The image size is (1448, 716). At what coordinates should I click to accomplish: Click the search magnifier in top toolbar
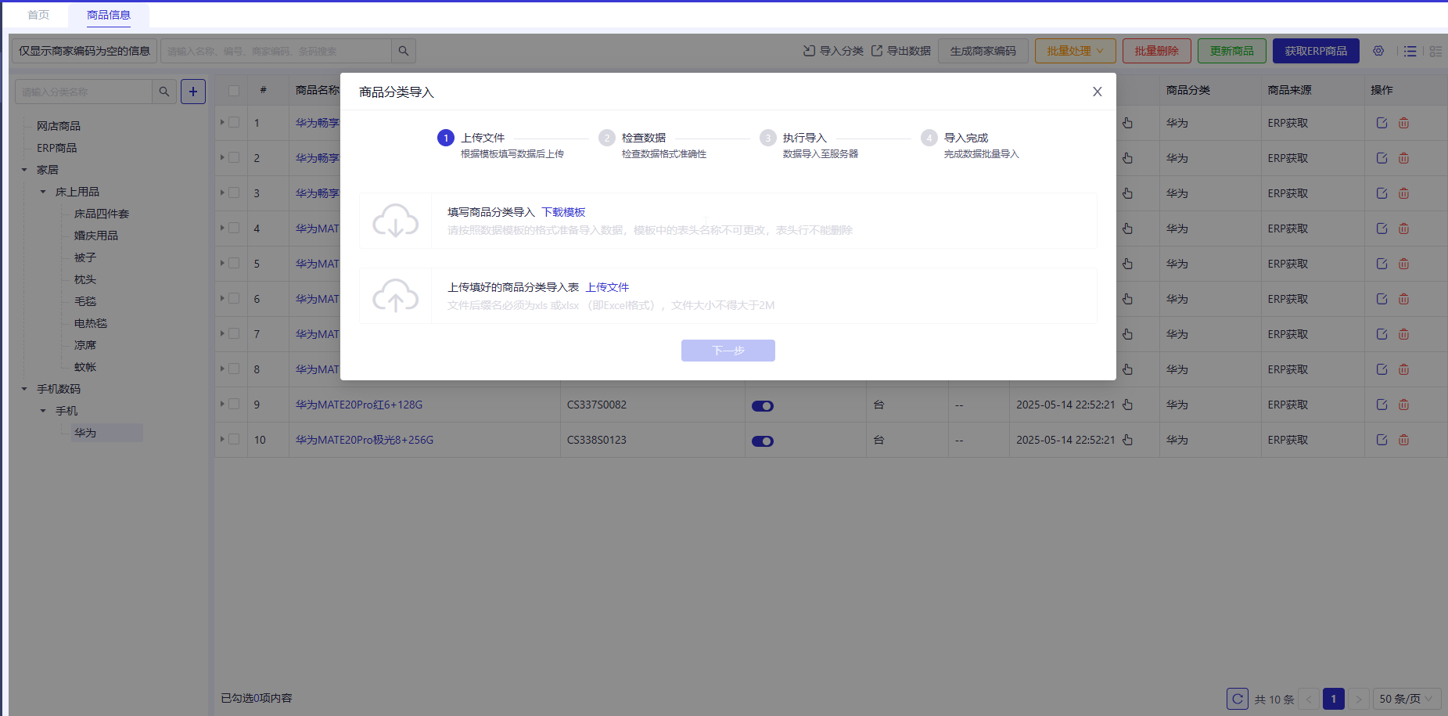click(404, 51)
